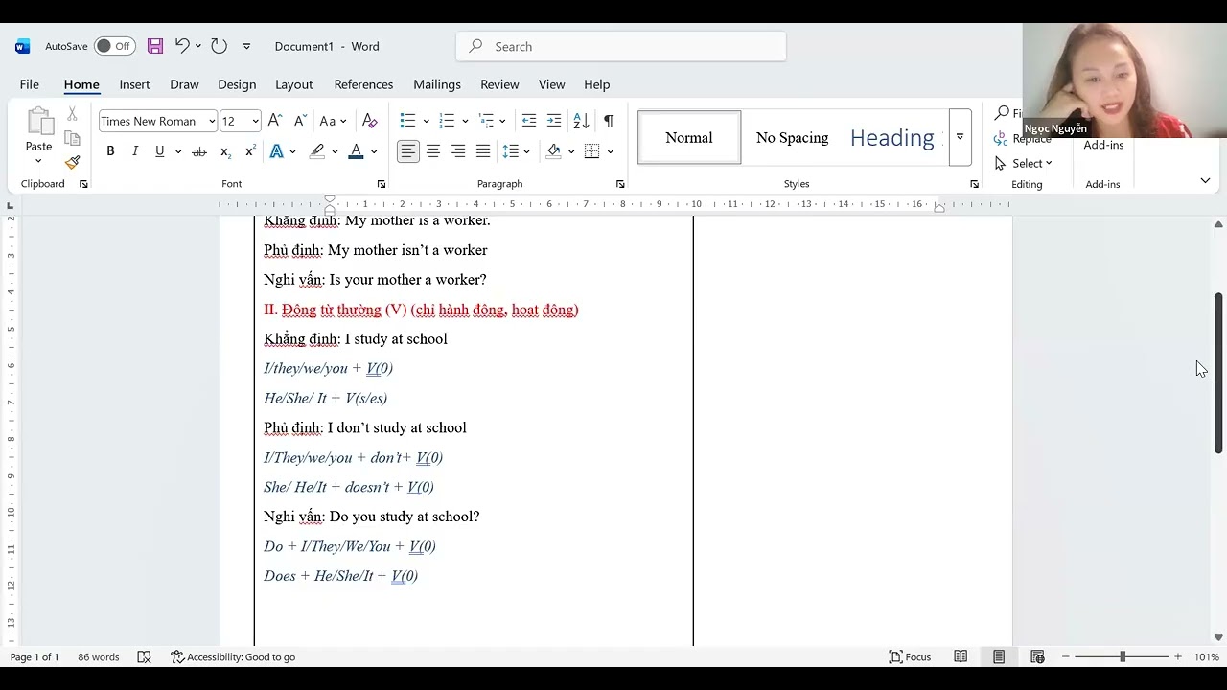Click the Cut scissors icon
This screenshot has width=1227, height=690.
tap(72, 114)
